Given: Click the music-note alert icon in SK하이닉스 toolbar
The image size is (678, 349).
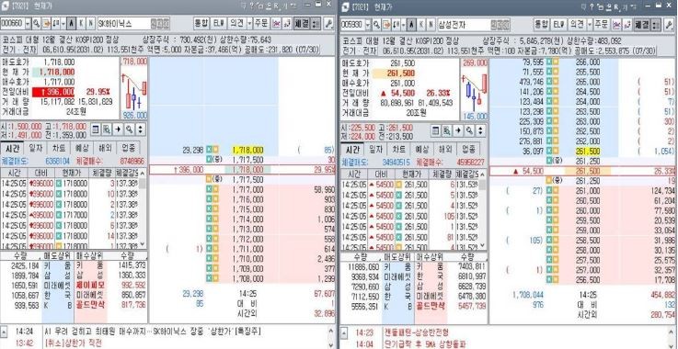Looking at the screenshot, I should [287, 23].
